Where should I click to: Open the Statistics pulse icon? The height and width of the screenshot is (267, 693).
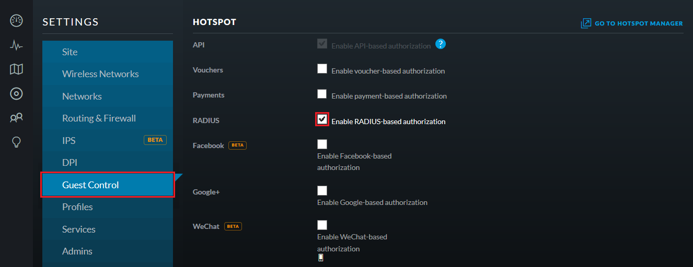[16, 45]
